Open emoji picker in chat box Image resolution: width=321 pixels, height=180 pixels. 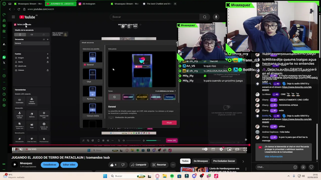coord(295,167)
